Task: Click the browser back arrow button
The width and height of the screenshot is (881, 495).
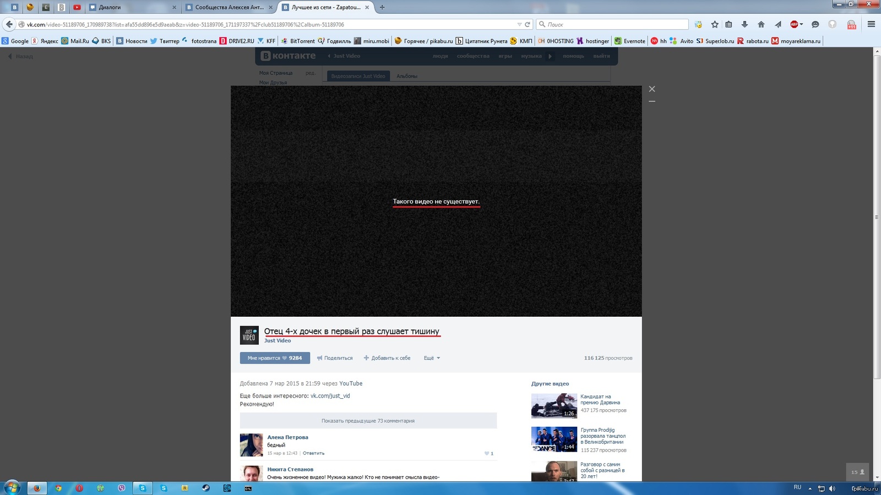Action: 9,24
